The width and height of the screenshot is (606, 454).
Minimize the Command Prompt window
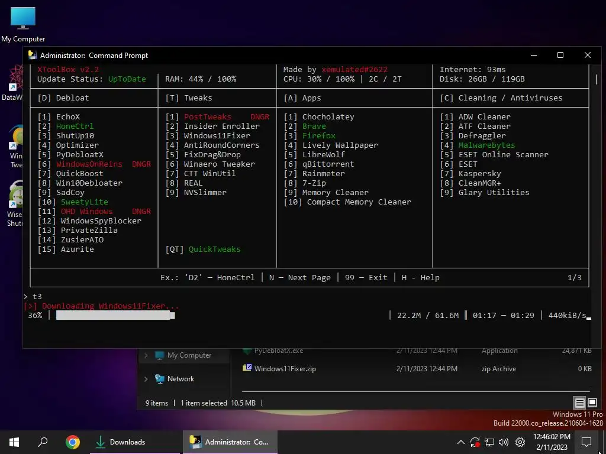[534, 55]
